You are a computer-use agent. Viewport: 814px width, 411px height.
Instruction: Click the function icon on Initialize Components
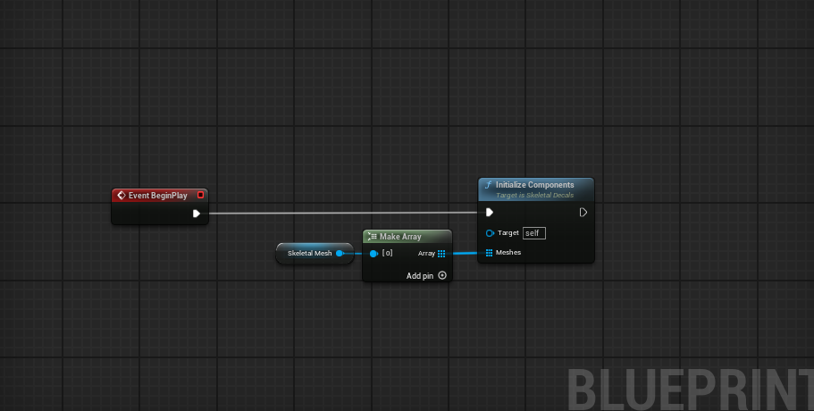(488, 185)
